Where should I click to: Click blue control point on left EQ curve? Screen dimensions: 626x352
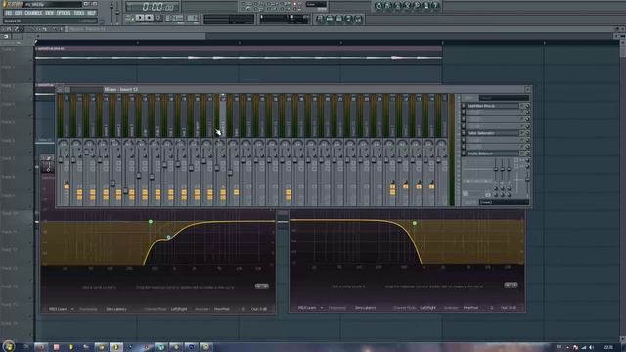pos(169,237)
